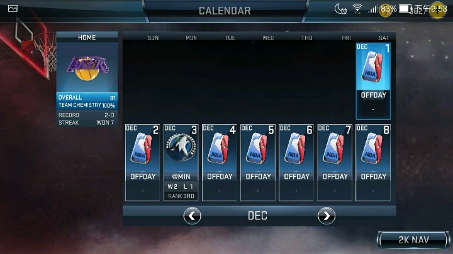Tap the moon do-not-disturb icon
The image size is (453, 254).
coord(340,9)
